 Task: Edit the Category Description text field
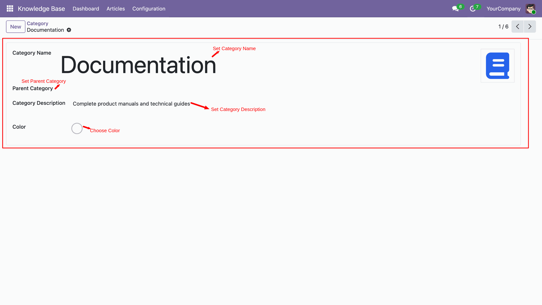131,104
